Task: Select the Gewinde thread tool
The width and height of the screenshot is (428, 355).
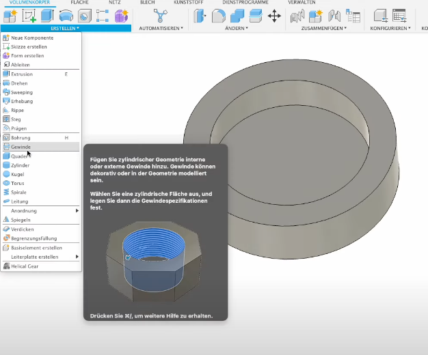Action: pos(21,147)
